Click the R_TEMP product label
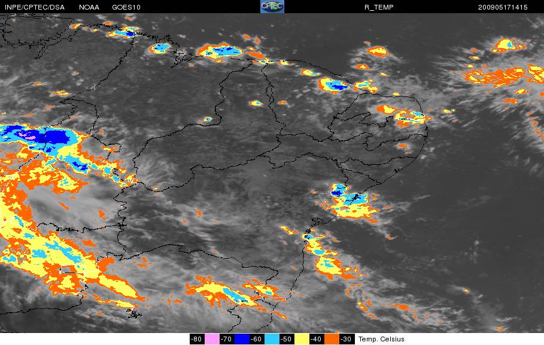Image resolution: width=544 pixels, height=345 pixels. (379, 7)
